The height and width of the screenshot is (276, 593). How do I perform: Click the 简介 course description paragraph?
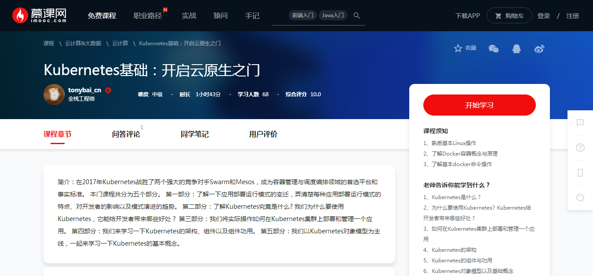click(219, 213)
